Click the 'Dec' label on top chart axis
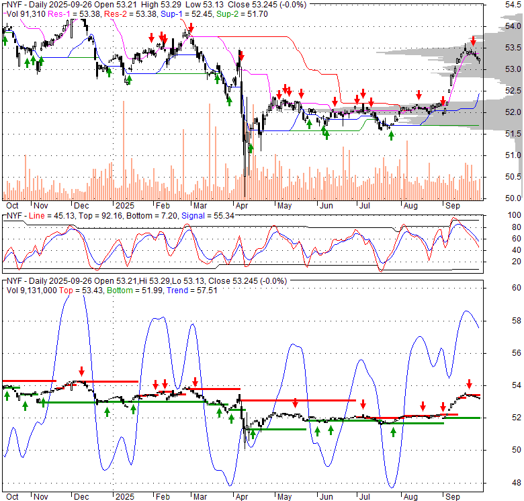 [x=81, y=206]
